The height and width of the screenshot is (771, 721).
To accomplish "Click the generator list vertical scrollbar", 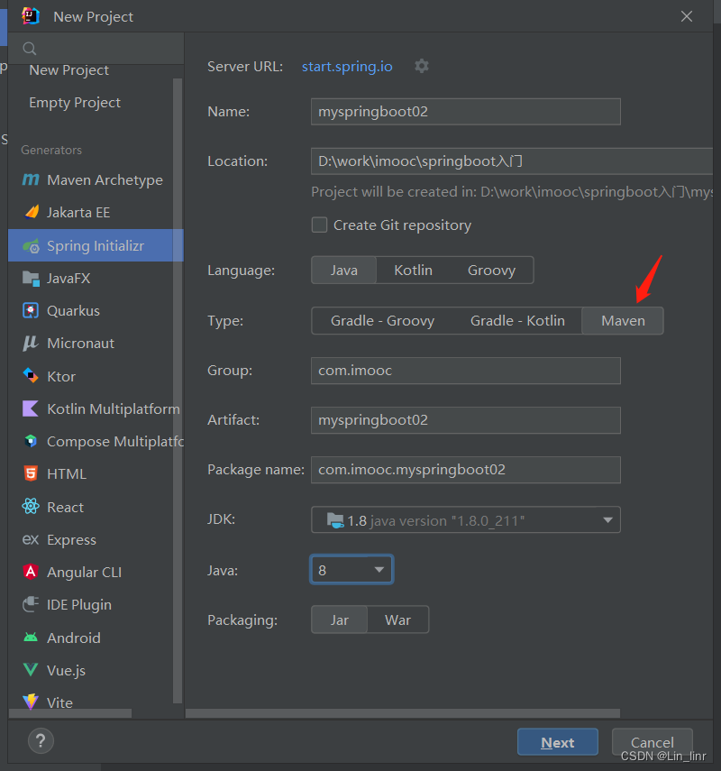I will pyautogui.click(x=178, y=390).
